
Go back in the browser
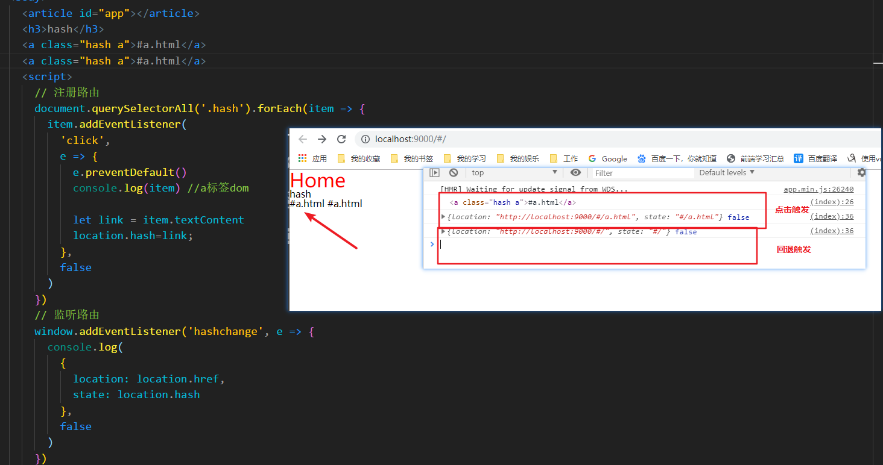(x=303, y=139)
